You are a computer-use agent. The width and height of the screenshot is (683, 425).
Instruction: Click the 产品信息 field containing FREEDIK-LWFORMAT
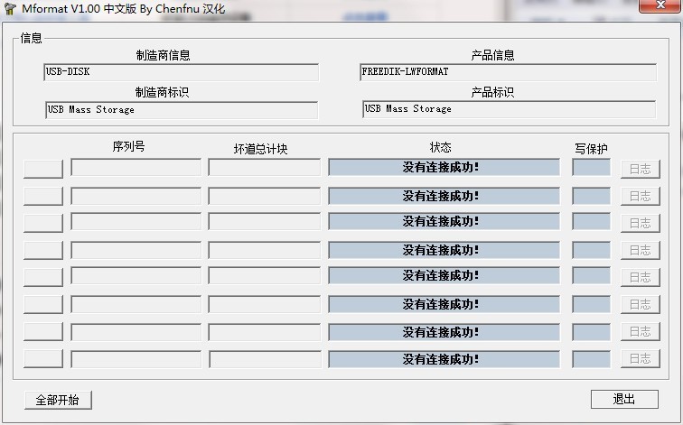pos(509,72)
